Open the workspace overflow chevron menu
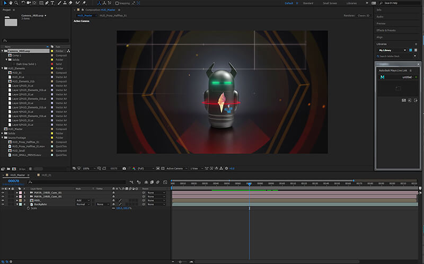This screenshot has width=424, height=264. [367, 3]
